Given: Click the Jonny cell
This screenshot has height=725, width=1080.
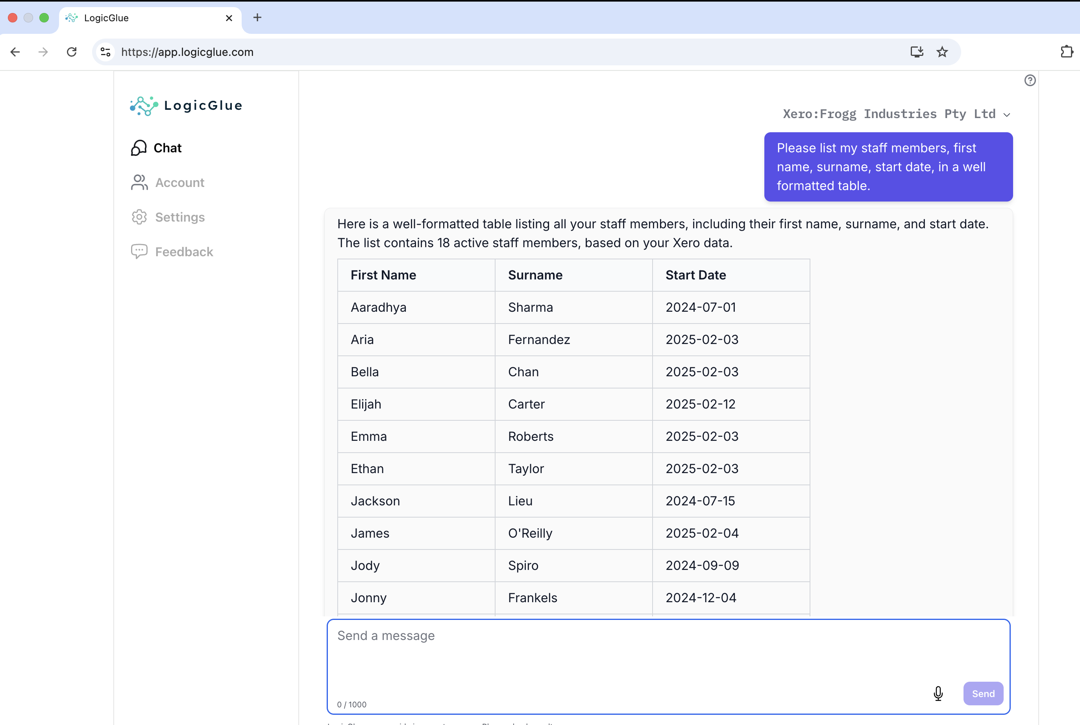Looking at the screenshot, I should tap(416, 598).
